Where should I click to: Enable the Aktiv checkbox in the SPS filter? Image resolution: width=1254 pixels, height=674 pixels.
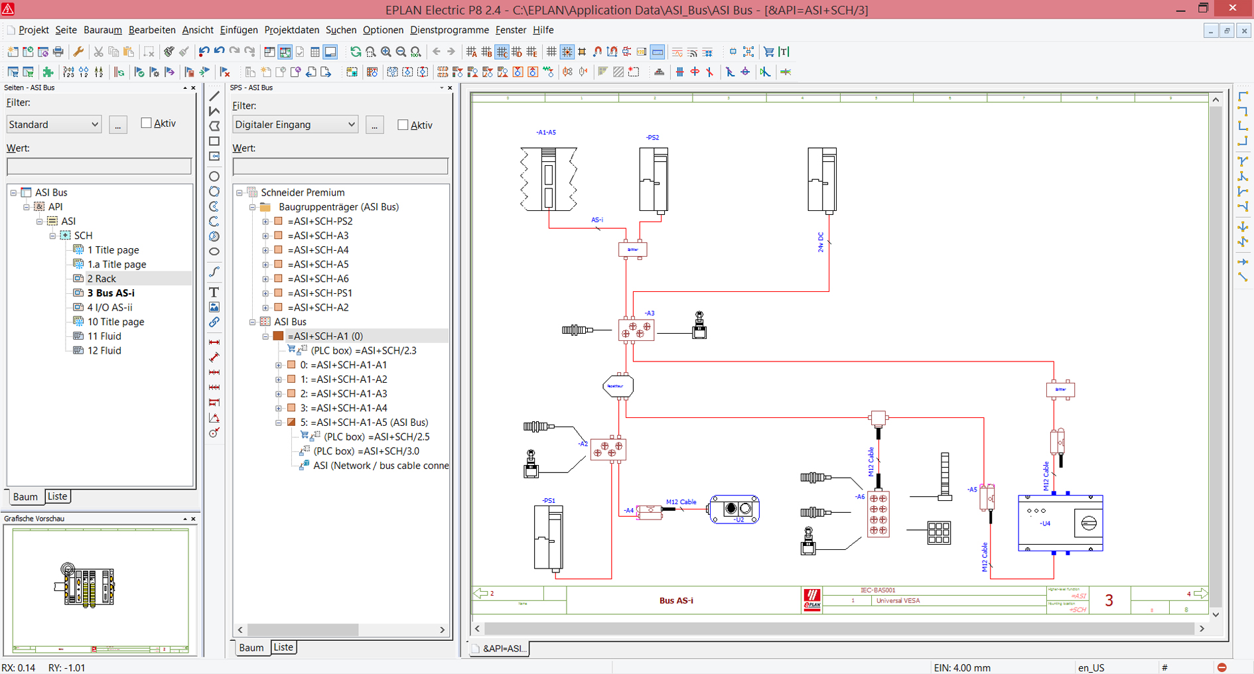pyautogui.click(x=402, y=124)
